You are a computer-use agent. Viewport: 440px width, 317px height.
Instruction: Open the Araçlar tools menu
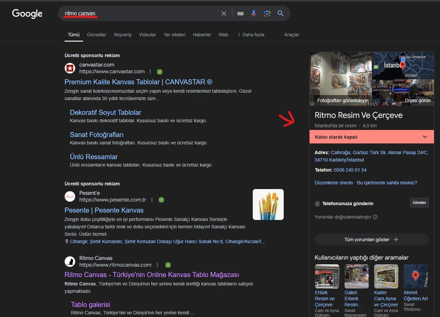tap(291, 35)
